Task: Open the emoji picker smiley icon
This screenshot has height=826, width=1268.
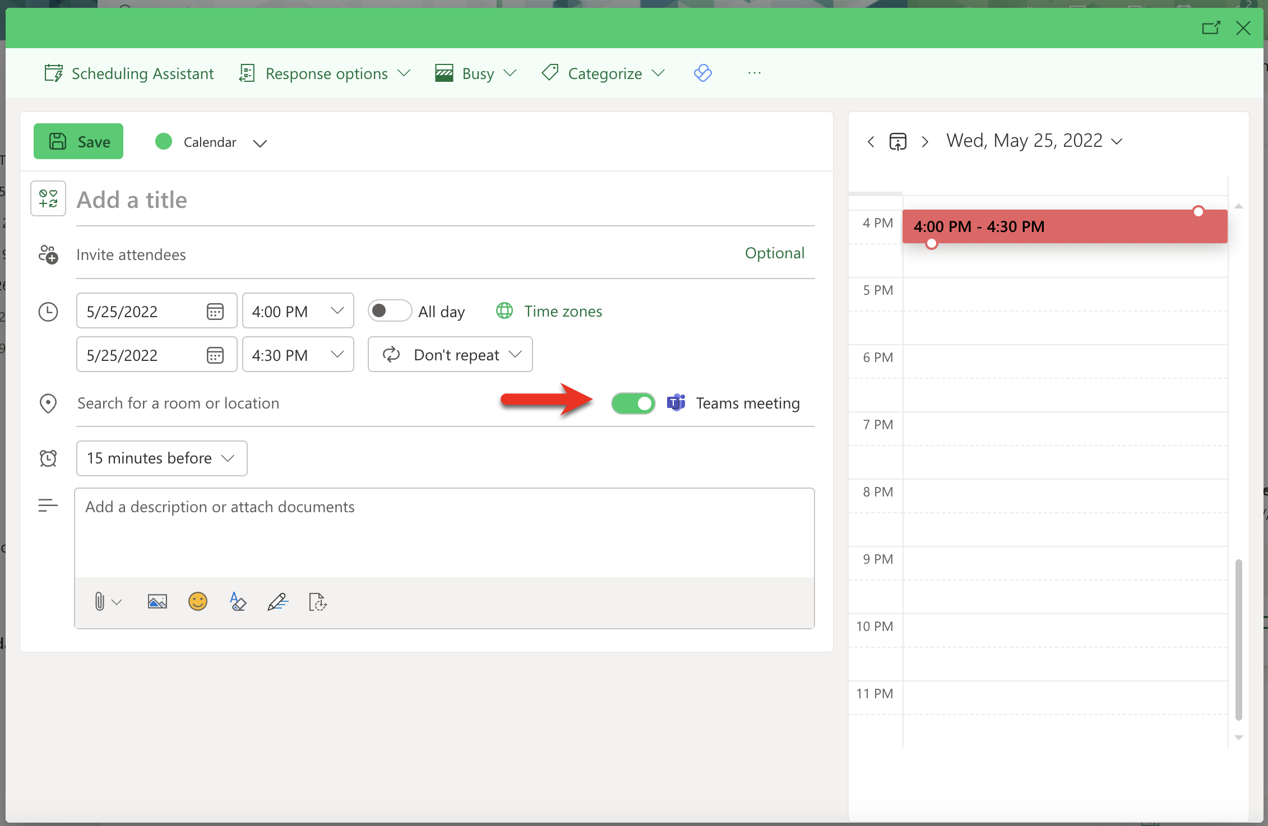Action: click(x=198, y=602)
